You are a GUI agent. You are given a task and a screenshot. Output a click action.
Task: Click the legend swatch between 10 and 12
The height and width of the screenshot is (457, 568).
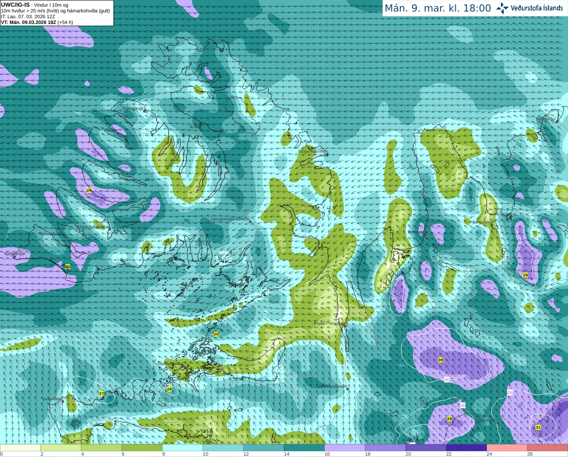[x=223, y=448]
